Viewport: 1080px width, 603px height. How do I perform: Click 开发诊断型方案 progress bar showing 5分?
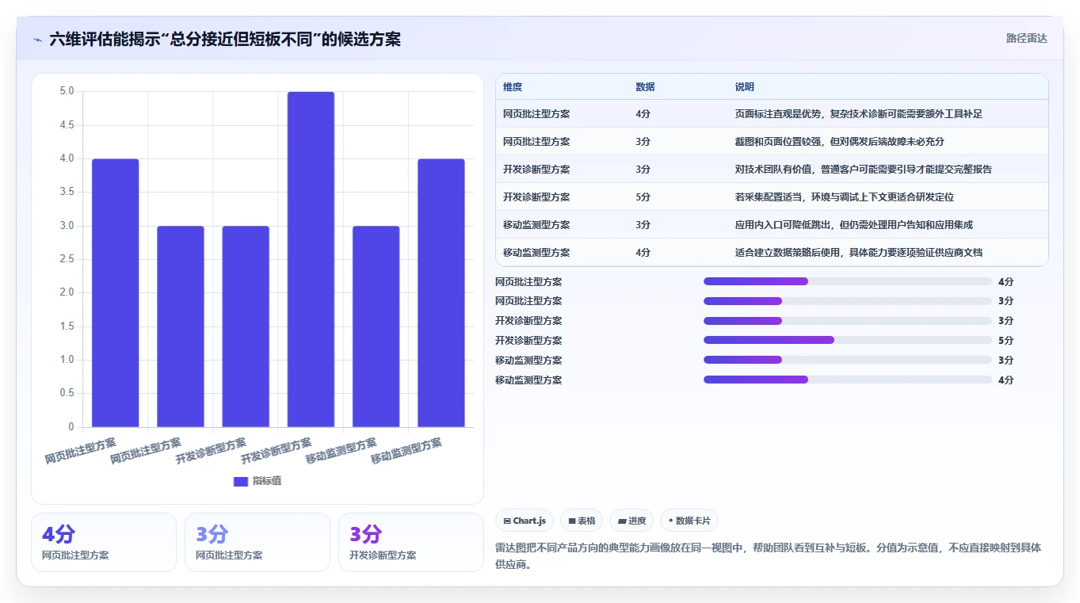tap(848, 340)
